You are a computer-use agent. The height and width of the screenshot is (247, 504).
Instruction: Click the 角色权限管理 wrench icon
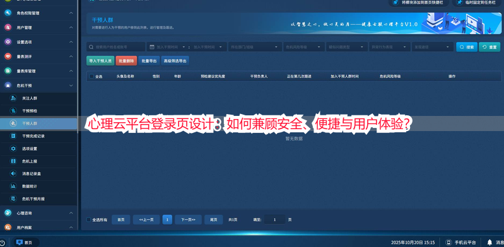tap(8, 13)
